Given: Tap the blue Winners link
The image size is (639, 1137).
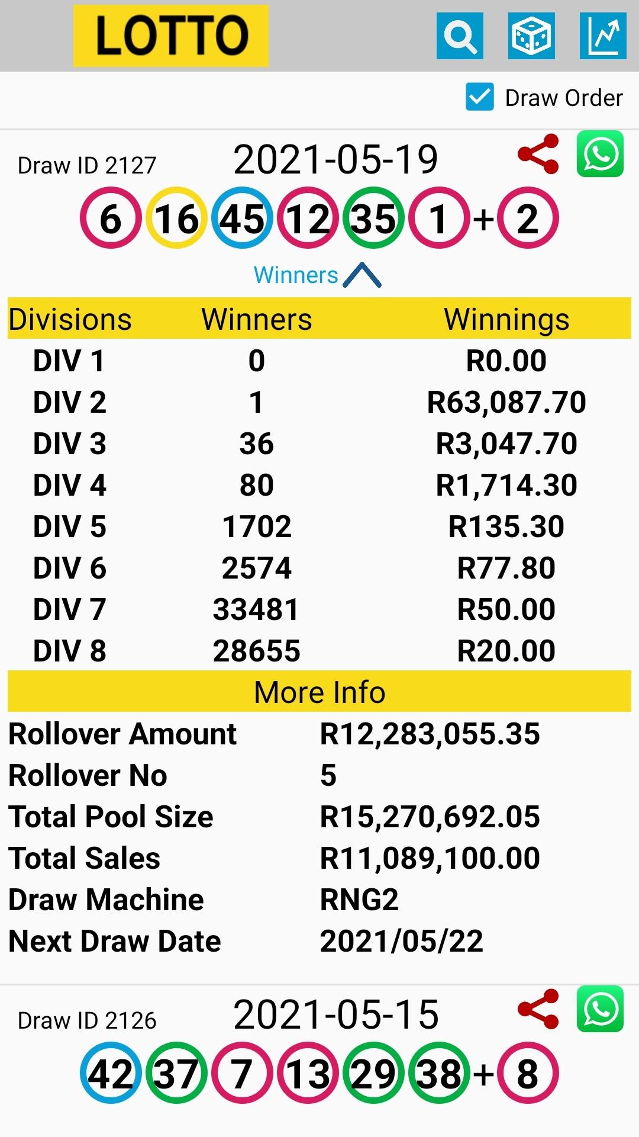Looking at the screenshot, I should (296, 275).
